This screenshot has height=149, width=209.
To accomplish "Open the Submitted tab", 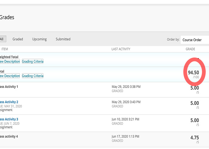I will (x=63, y=39).
